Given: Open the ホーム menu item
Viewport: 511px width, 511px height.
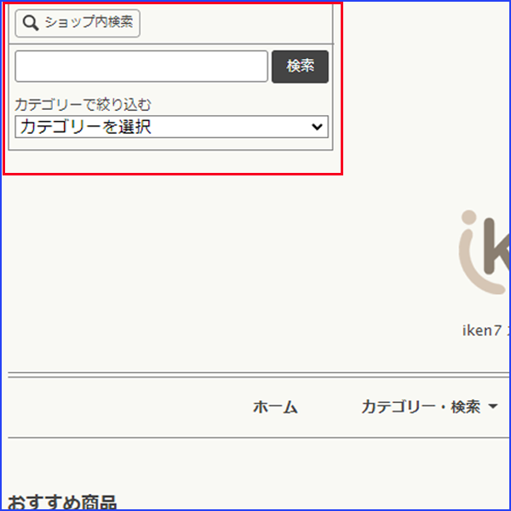Looking at the screenshot, I should pos(275,407).
